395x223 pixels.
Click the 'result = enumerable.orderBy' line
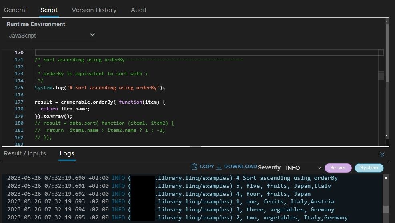(100, 102)
